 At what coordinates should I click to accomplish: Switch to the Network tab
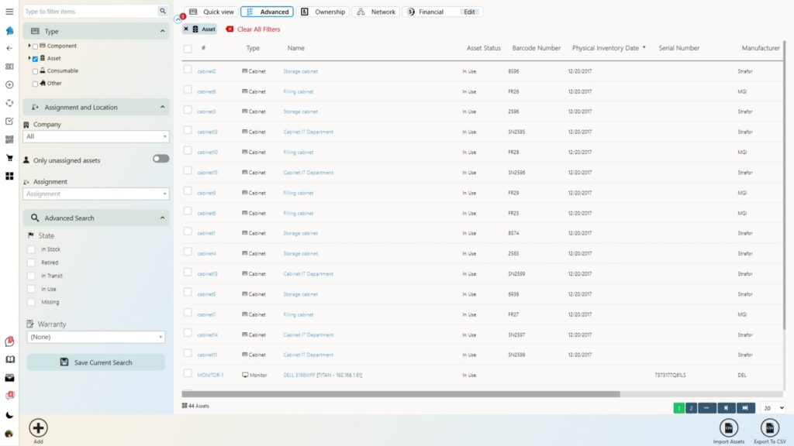point(376,12)
